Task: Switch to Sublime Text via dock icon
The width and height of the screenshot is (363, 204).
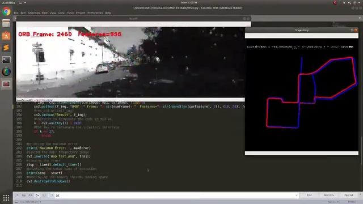Action: pyautogui.click(x=6, y=48)
